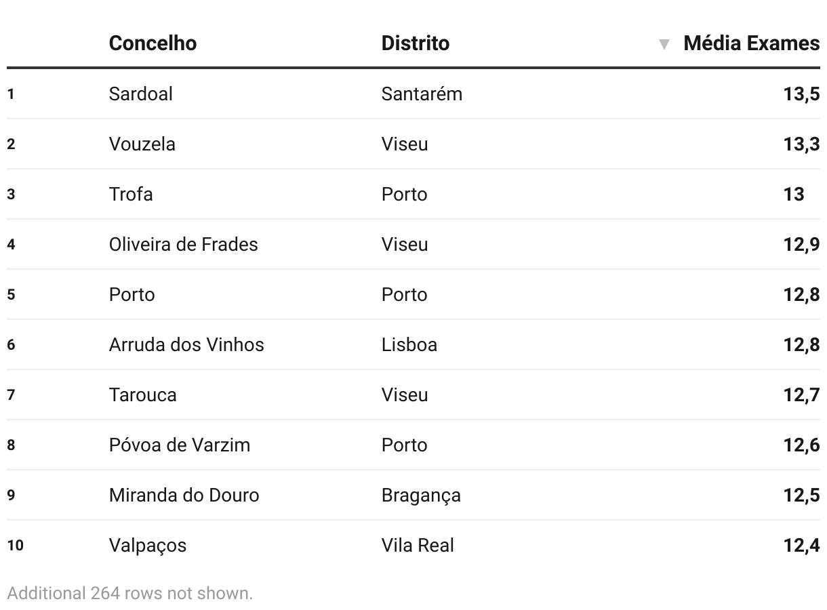This screenshot has height=610, width=827.
Task: Sort table by Concelho column header
Action: click(153, 43)
